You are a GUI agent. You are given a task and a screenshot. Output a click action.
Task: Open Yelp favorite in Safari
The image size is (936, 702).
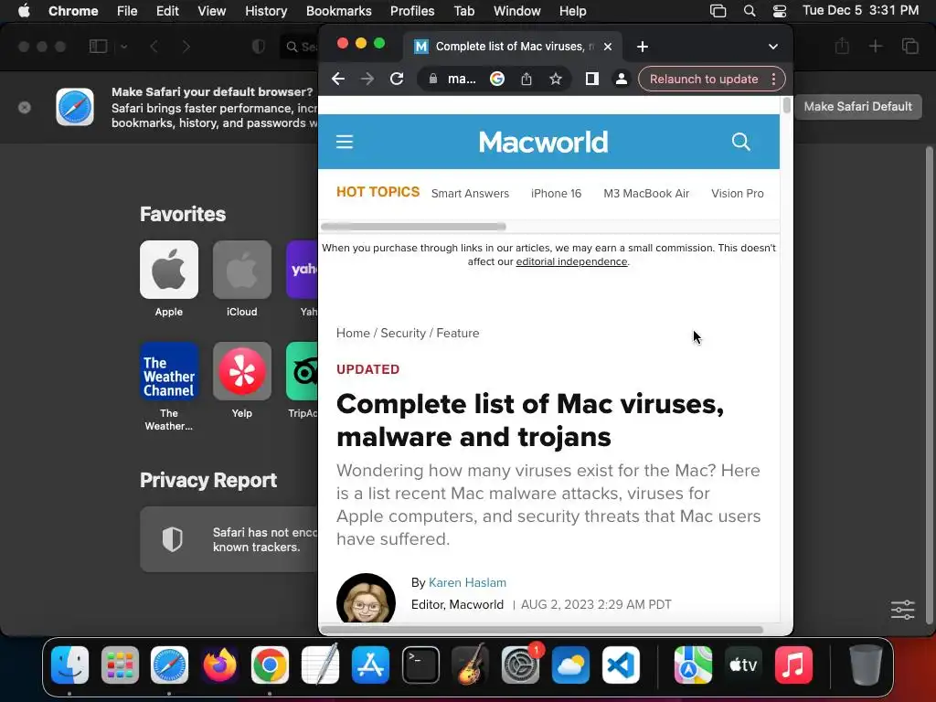pos(241,371)
